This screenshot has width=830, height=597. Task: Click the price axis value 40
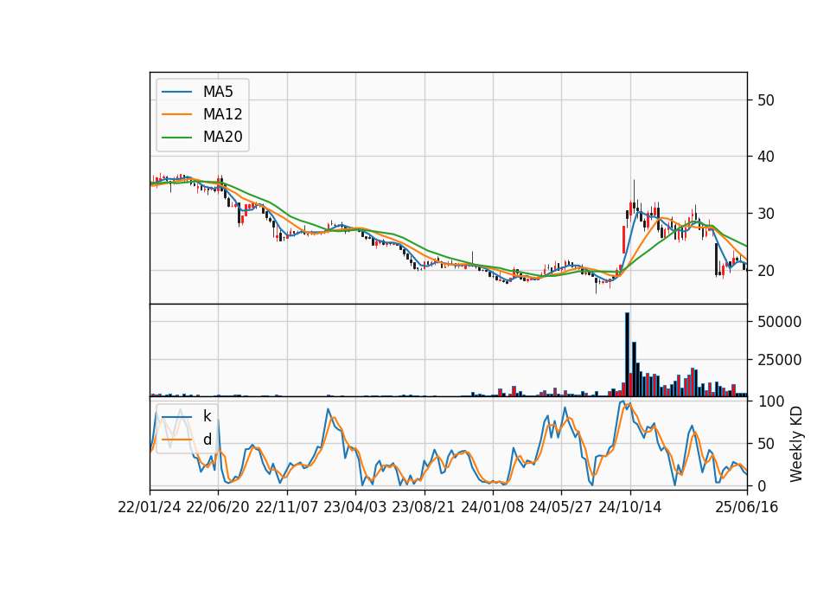765,157
